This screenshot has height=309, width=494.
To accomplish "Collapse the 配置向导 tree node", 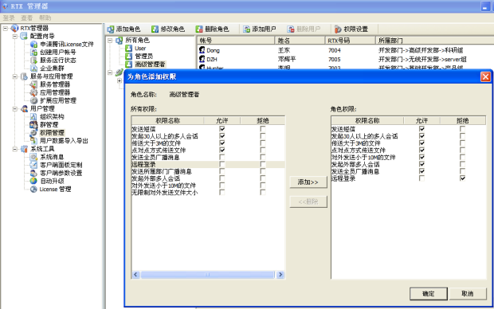I will pyautogui.click(x=15, y=36).
